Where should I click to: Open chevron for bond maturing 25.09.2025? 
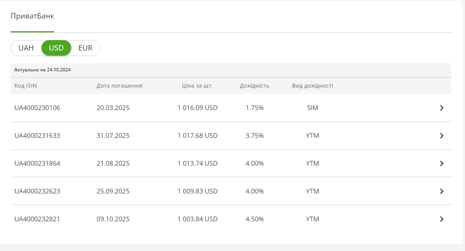point(441,191)
